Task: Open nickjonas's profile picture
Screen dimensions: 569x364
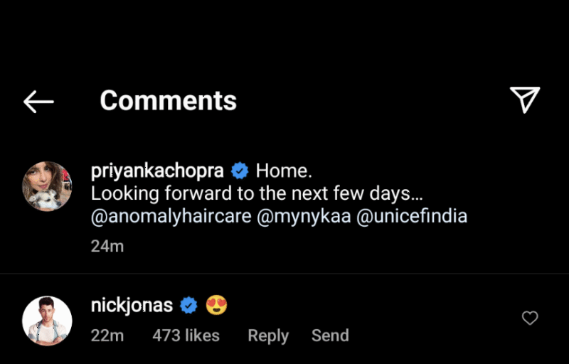Action: click(48, 321)
